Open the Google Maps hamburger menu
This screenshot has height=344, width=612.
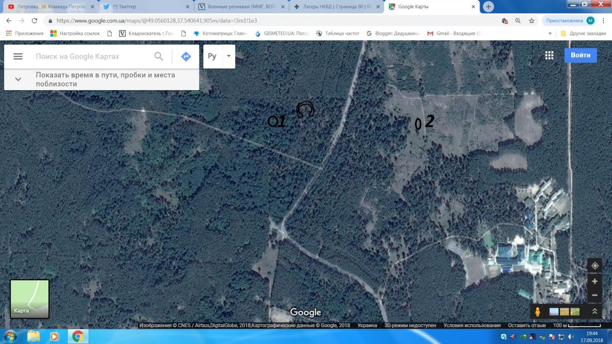[18, 57]
